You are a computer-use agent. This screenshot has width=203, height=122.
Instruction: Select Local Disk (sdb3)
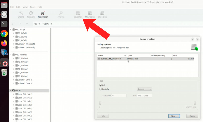pyautogui.click(x=25, y=109)
